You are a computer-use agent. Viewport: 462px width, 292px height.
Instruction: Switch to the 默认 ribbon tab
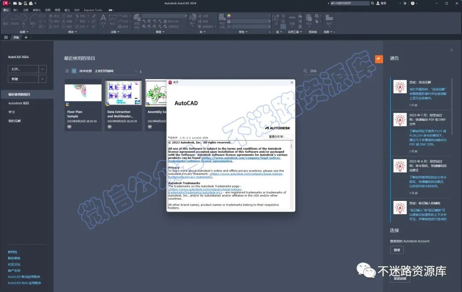[6, 10]
